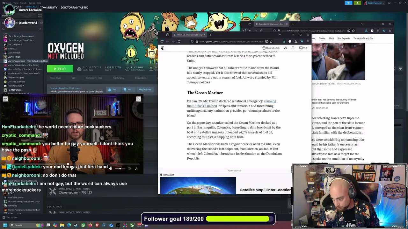Bookmark the Cuba blockade article URL star
This screenshot has width=408, height=229.
[271, 41]
